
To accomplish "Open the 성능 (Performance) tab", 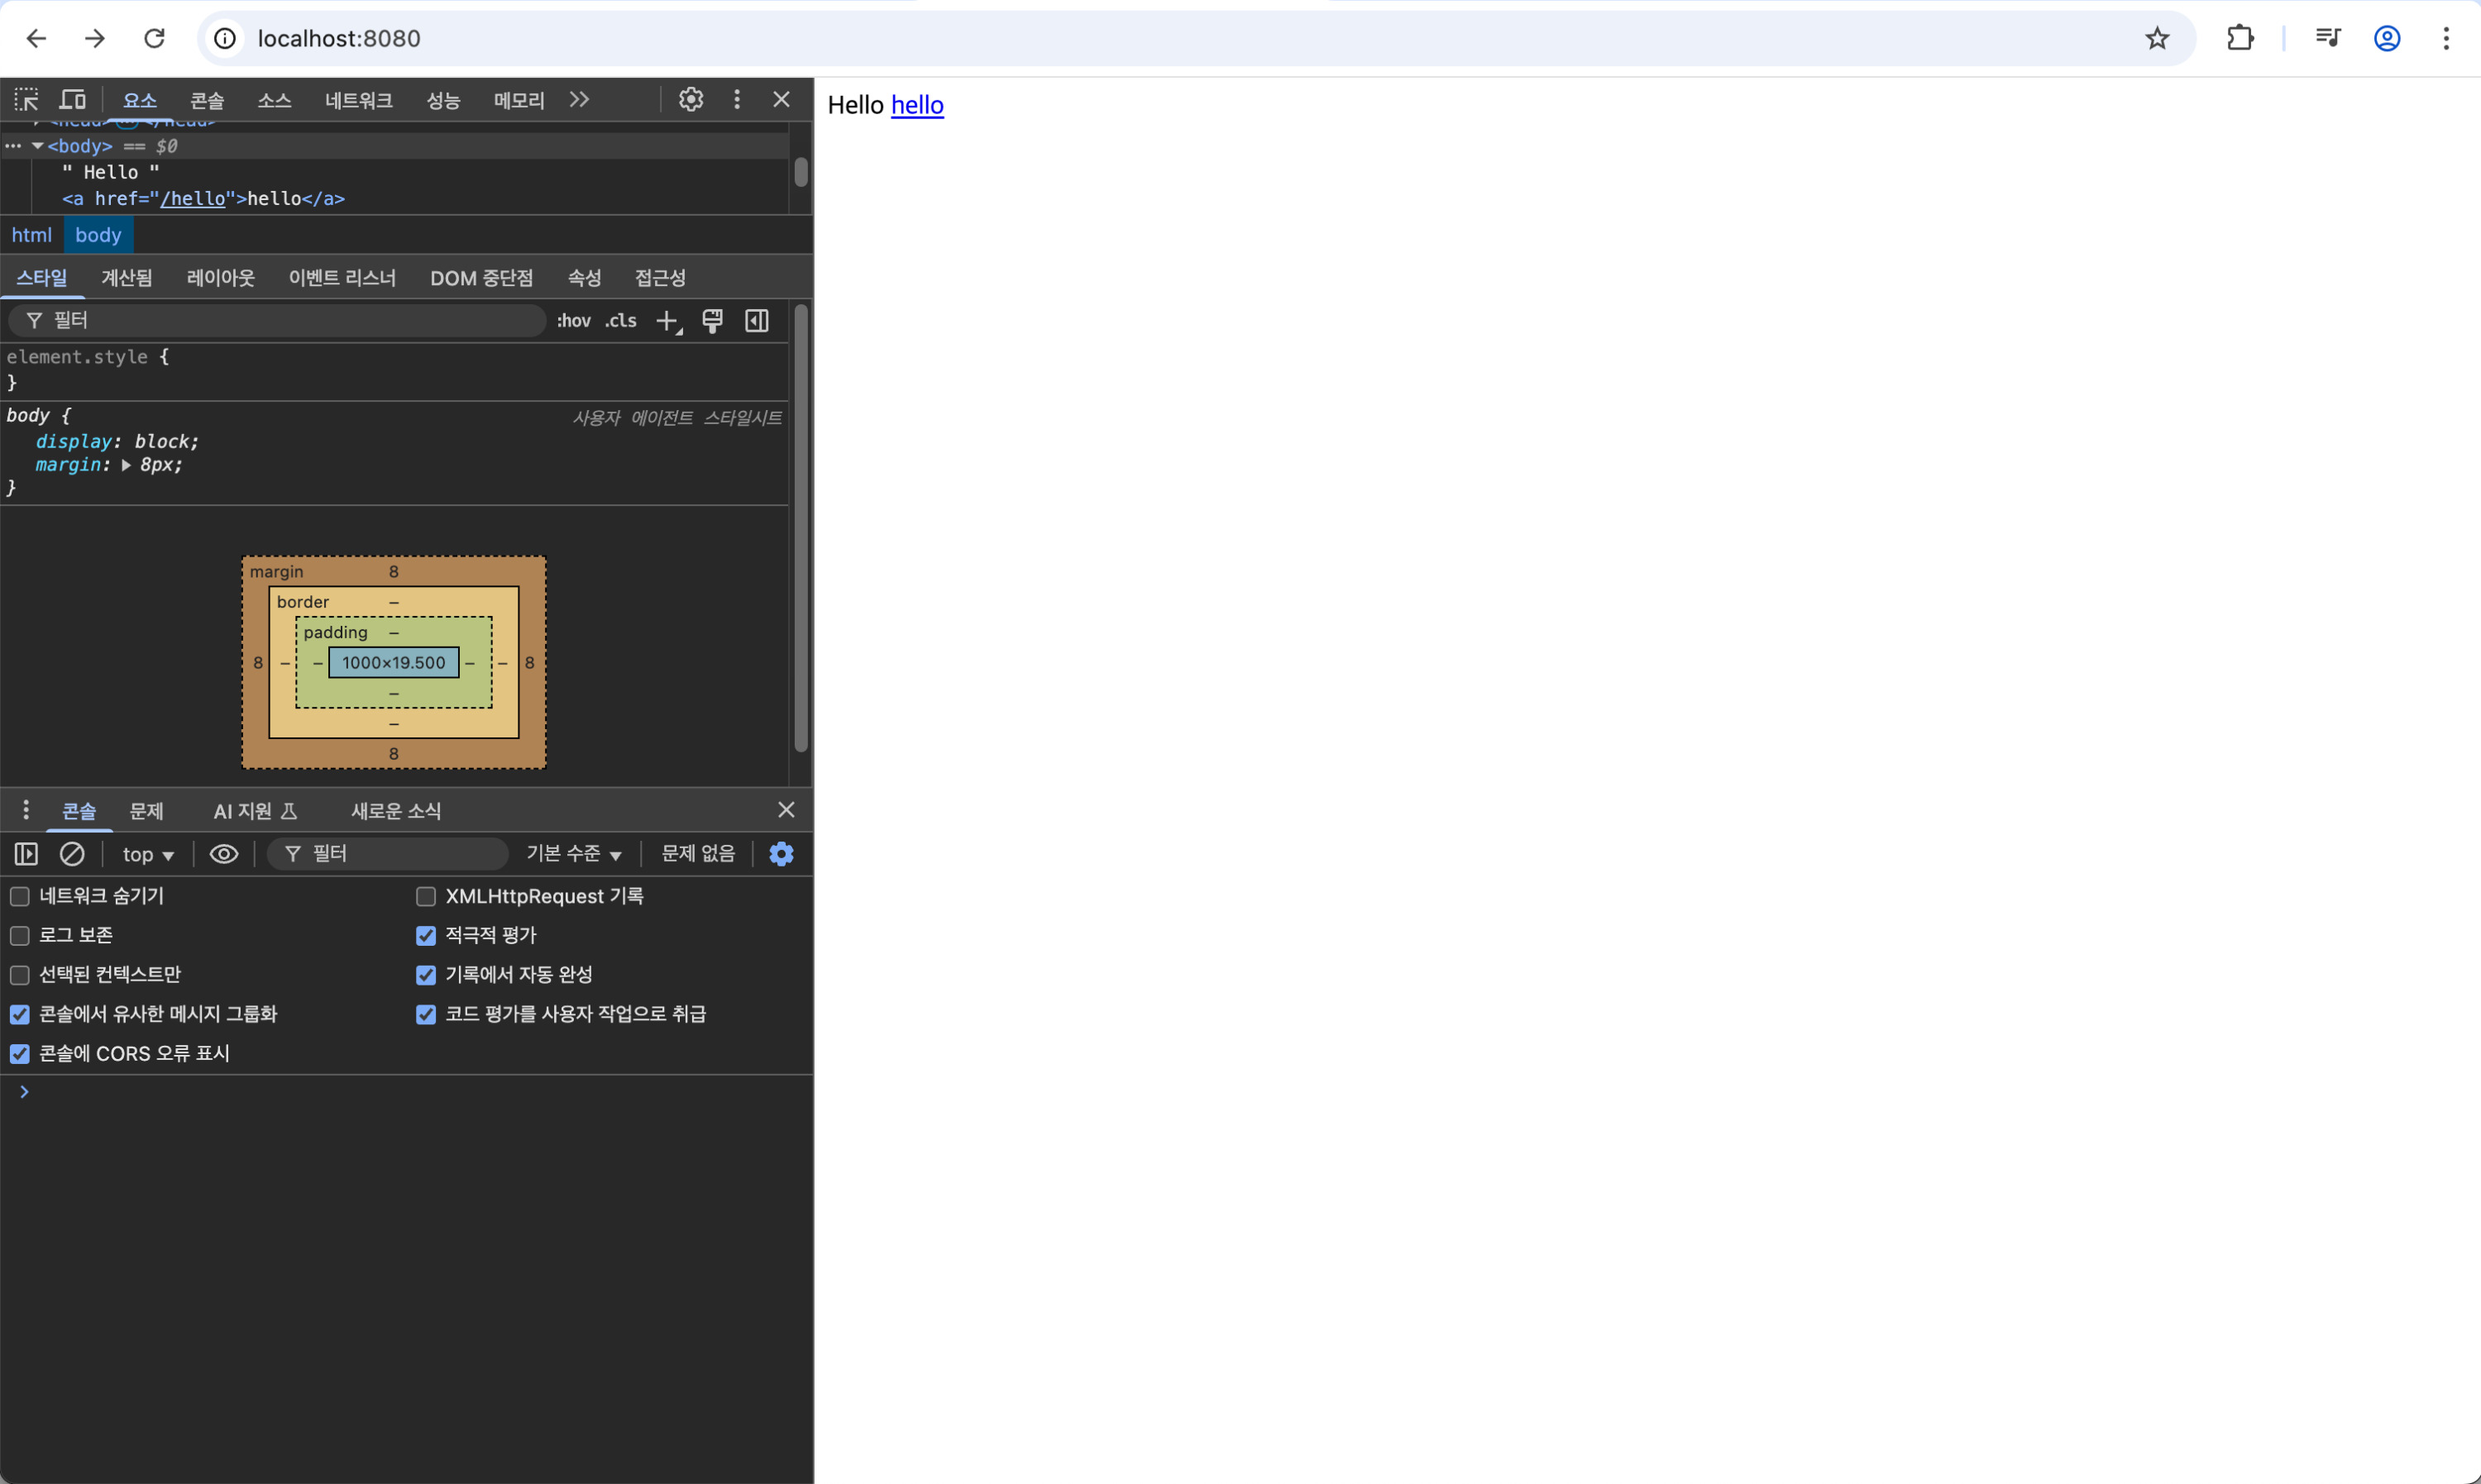I will (443, 100).
